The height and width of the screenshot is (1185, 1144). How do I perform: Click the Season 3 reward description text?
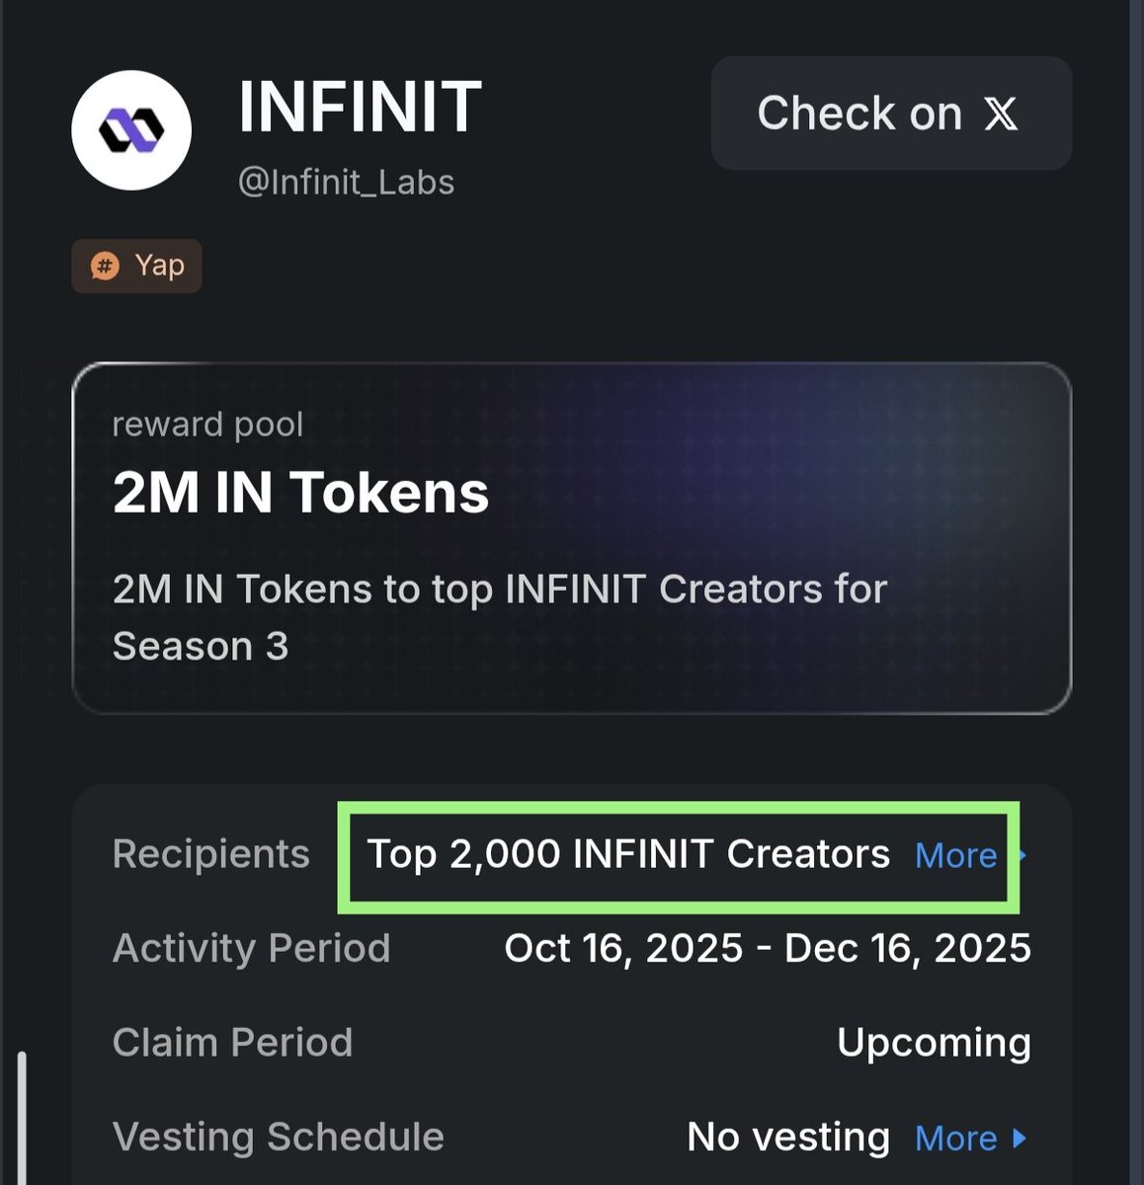499,617
